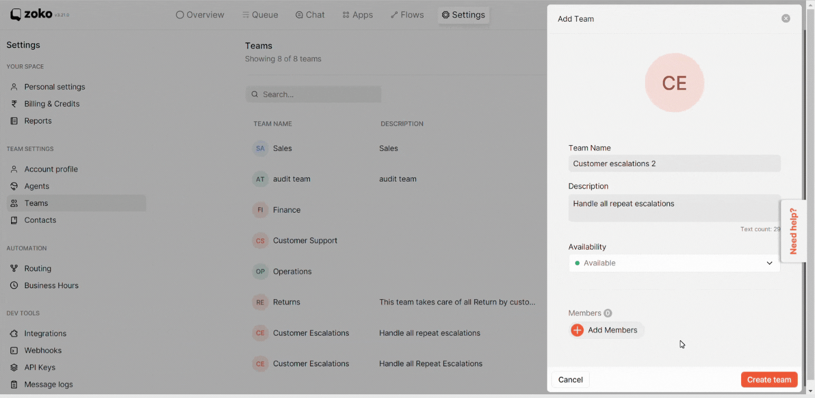Open the Apps tab

358,15
